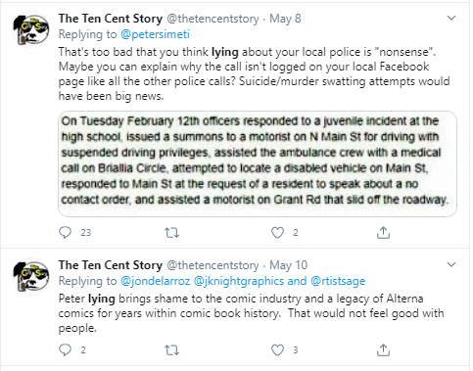The image size is (473, 371).
Task: Open the May 10 timestamp link
Action: [288, 265]
